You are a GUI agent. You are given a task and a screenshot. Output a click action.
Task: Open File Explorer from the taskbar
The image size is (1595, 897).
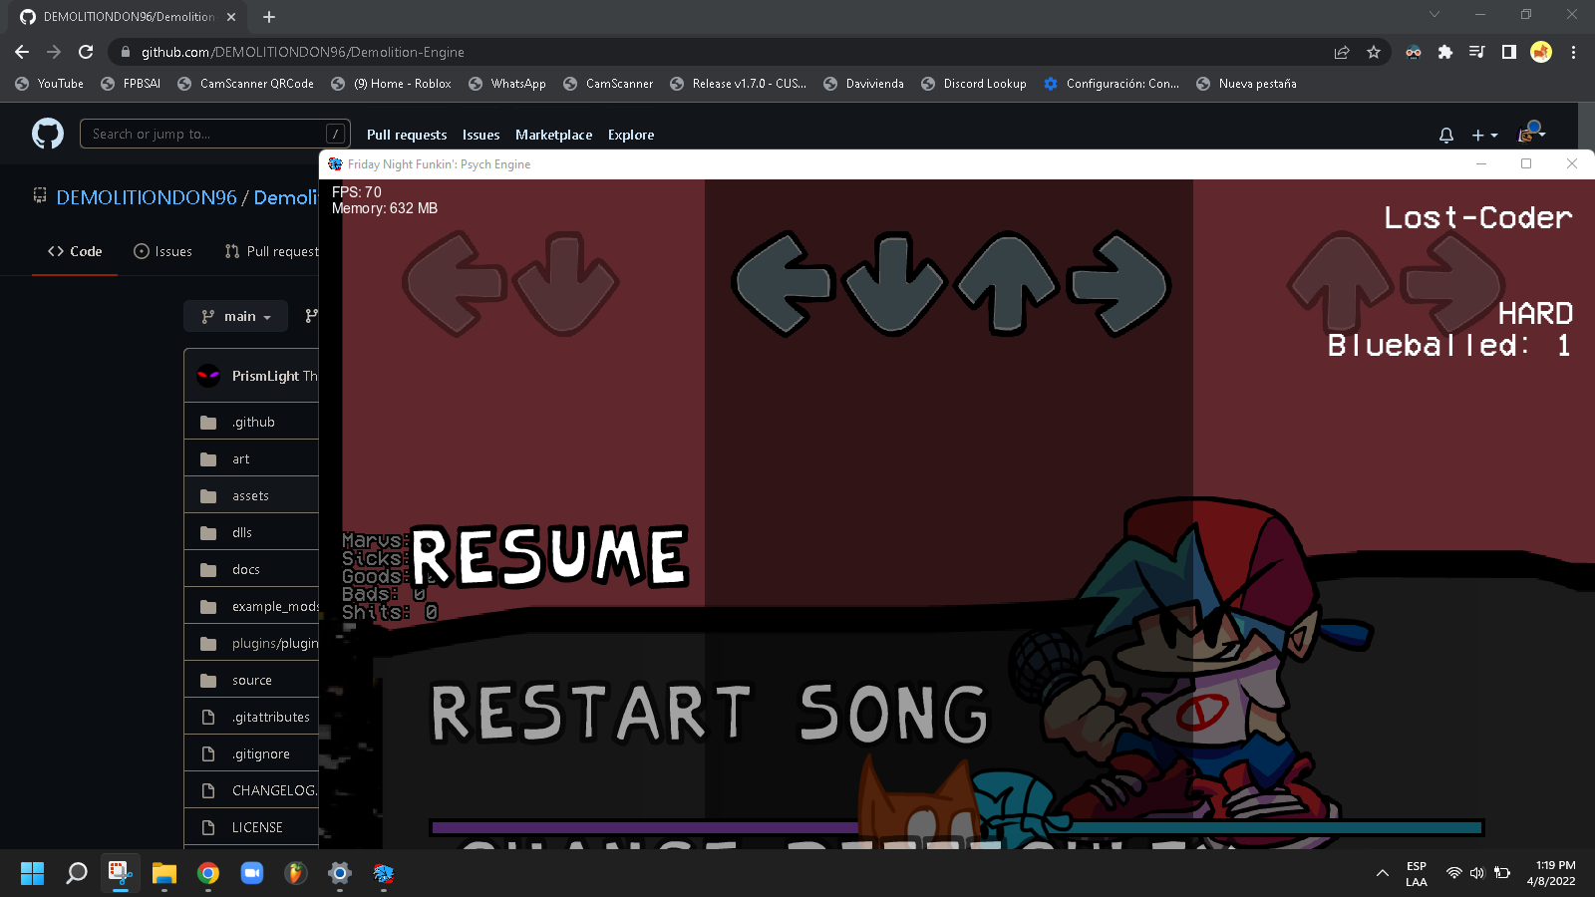tap(164, 873)
